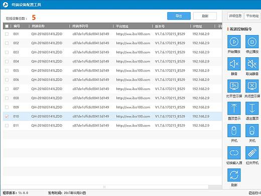Select row number 001

click(16, 34)
